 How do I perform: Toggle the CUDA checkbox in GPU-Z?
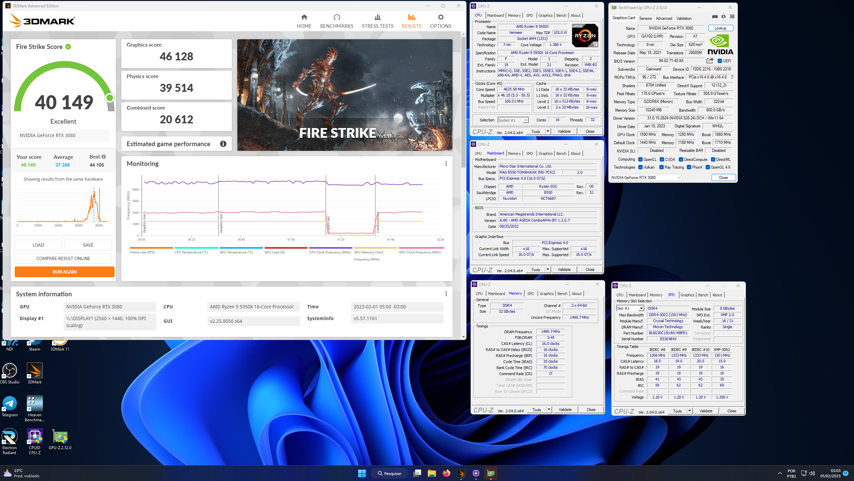[x=662, y=160]
